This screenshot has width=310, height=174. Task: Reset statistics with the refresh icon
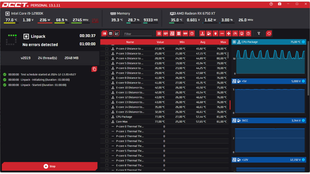click(269, 34)
